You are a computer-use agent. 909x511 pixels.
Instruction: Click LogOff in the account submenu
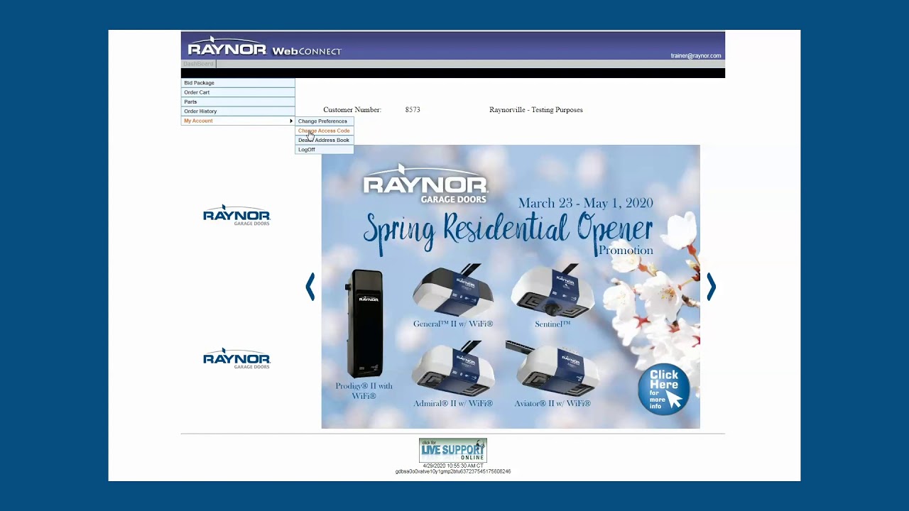(x=324, y=150)
